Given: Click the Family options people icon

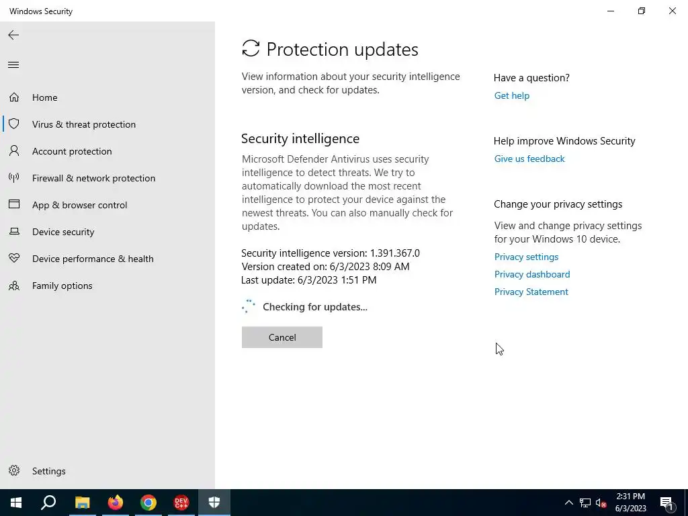Looking at the screenshot, I should [x=14, y=286].
